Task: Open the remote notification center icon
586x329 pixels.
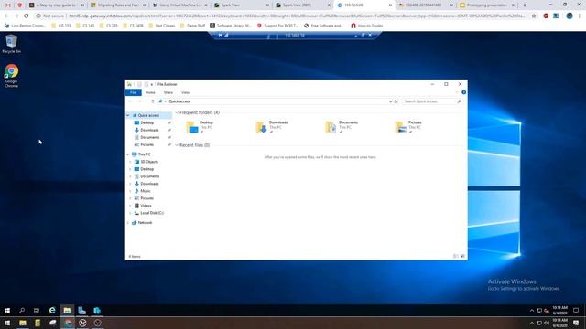Action: click(576, 311)
